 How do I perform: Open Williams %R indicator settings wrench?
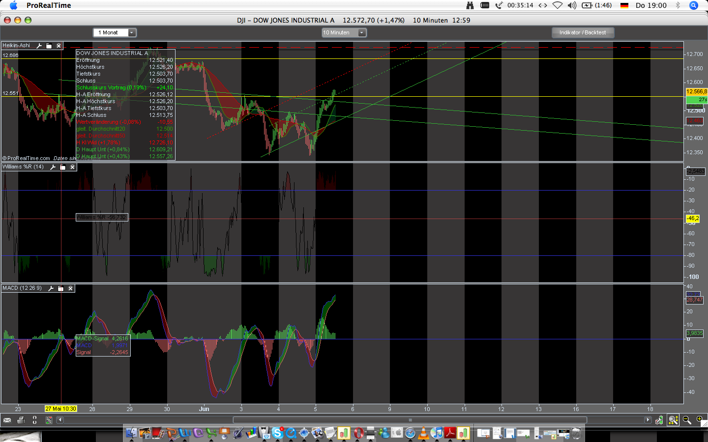point(53,167)
